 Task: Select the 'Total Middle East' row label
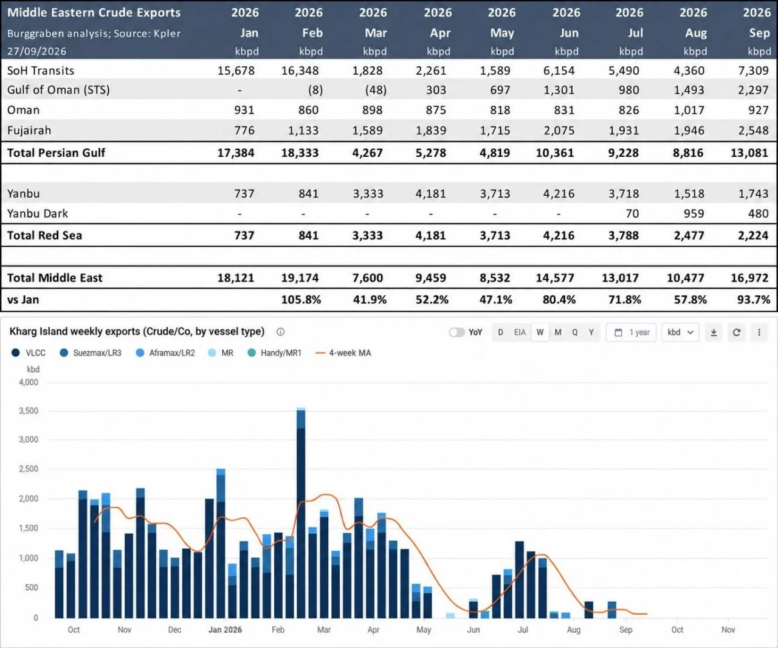pos(55,278)
